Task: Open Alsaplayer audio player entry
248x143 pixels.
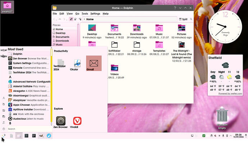Action: [x=29, y=100]
